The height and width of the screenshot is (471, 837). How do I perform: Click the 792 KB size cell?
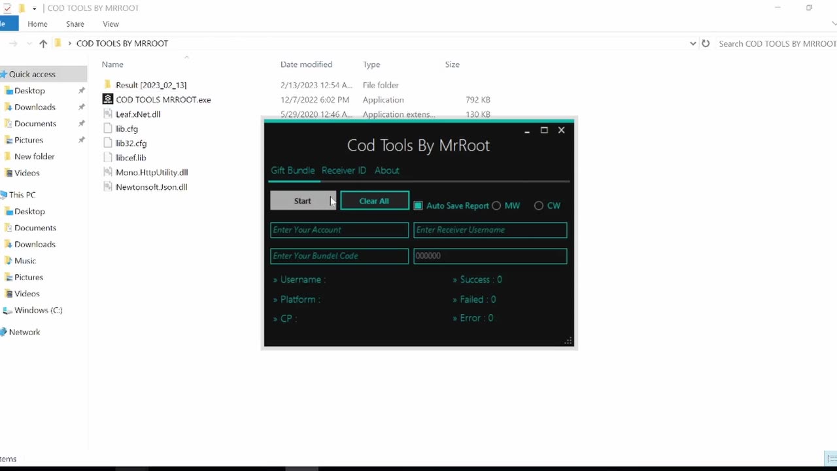pos(478,99)
